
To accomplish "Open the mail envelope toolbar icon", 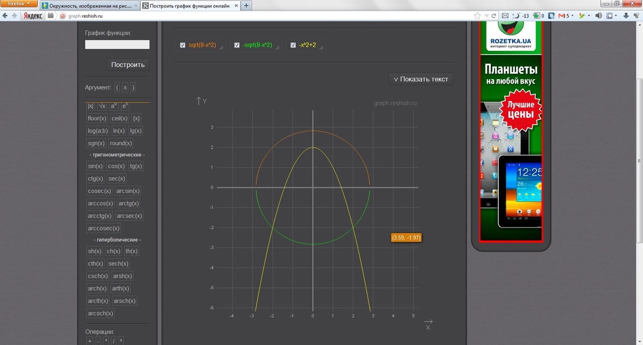I will click(x=506, y=16).
